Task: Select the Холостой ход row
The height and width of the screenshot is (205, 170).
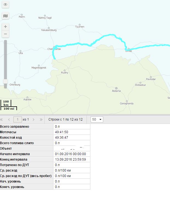Action: pos(27,138)
